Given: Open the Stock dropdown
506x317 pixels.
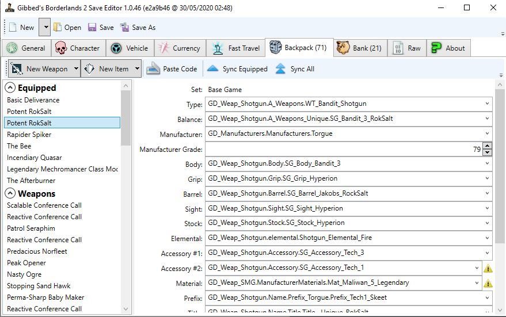Looking at the screenshot, I should 487,223.
